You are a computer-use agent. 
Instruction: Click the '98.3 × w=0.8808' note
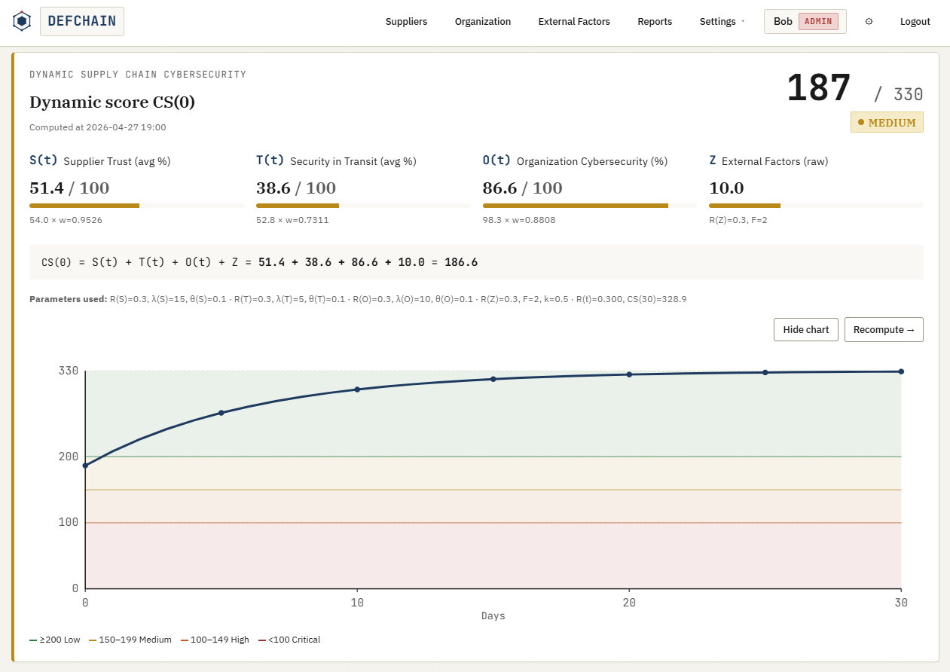(x=519, y=220)
